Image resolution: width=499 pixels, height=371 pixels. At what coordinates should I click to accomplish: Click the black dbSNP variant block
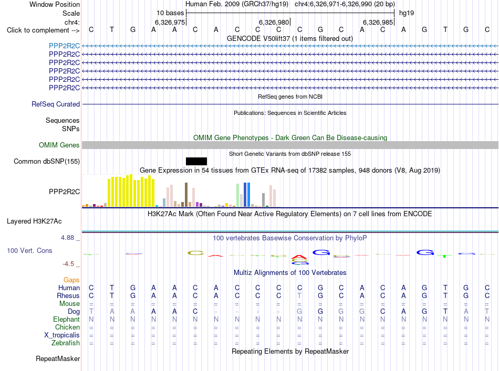(196, 161)
